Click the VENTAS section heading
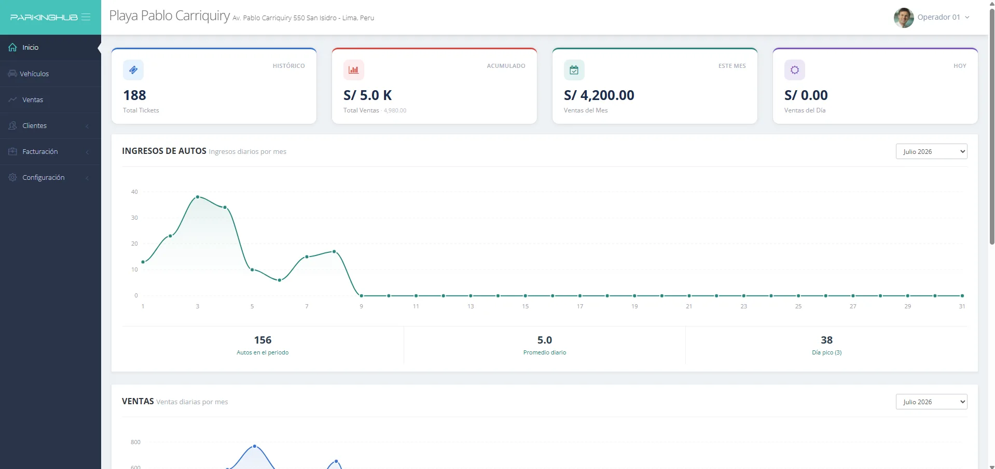This screenshot has width=995, height=469. tap(138, 401)
